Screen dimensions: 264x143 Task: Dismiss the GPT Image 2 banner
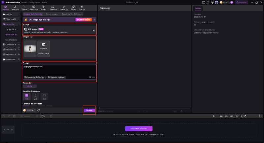pos(94,20)
